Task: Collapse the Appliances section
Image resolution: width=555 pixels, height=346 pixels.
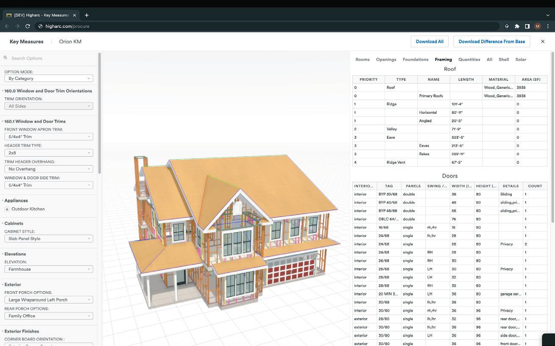Action: point(3,200)
